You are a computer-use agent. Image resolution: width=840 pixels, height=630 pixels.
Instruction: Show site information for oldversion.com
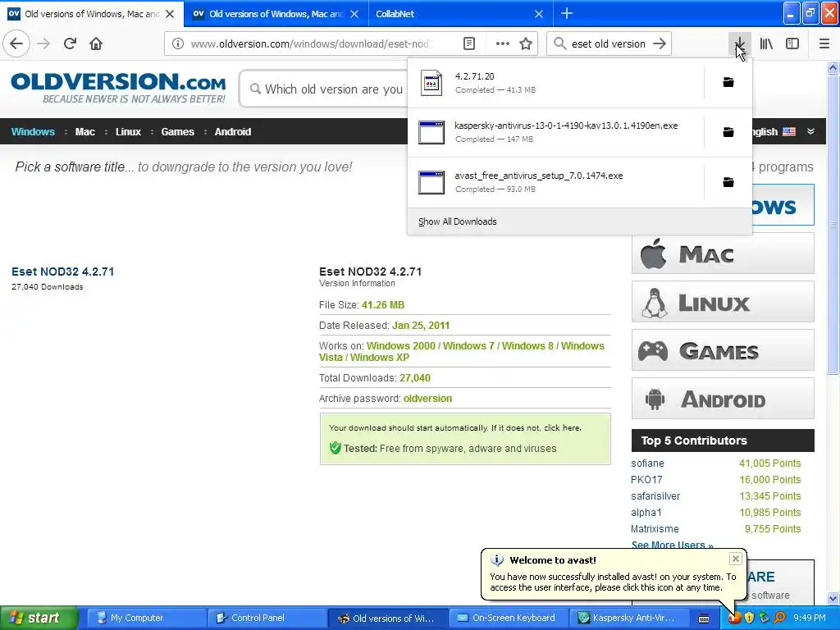click(177, 43)
